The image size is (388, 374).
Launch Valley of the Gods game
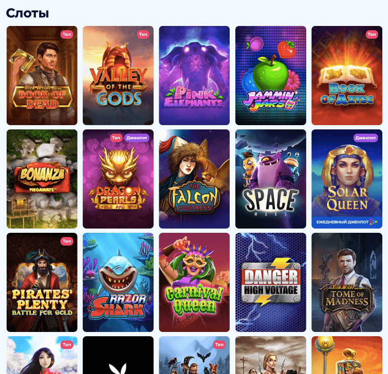(118, 76)
